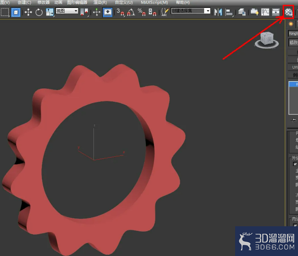Open the MAXScript(M) menu
Image resolution: width=298 pixels, height=256 pixels.
click(x=154, y=3)
